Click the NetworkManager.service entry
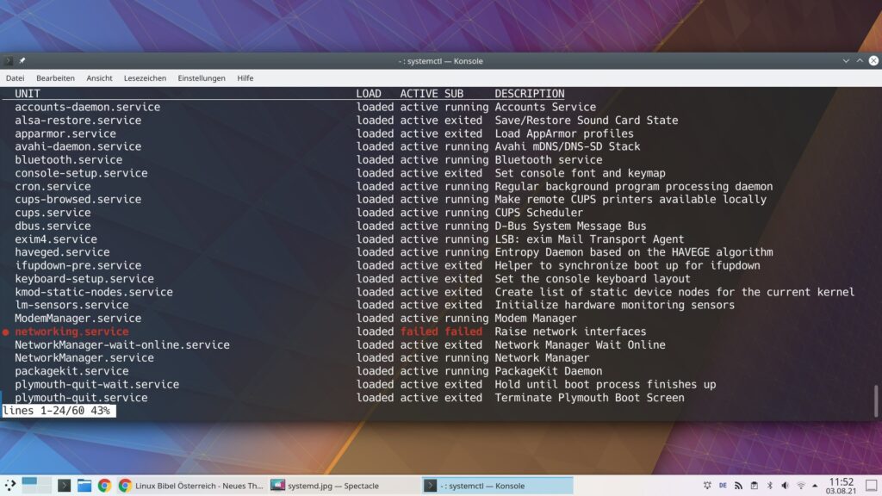The height and width of the screenshot is (496, 882). [84, 358]
